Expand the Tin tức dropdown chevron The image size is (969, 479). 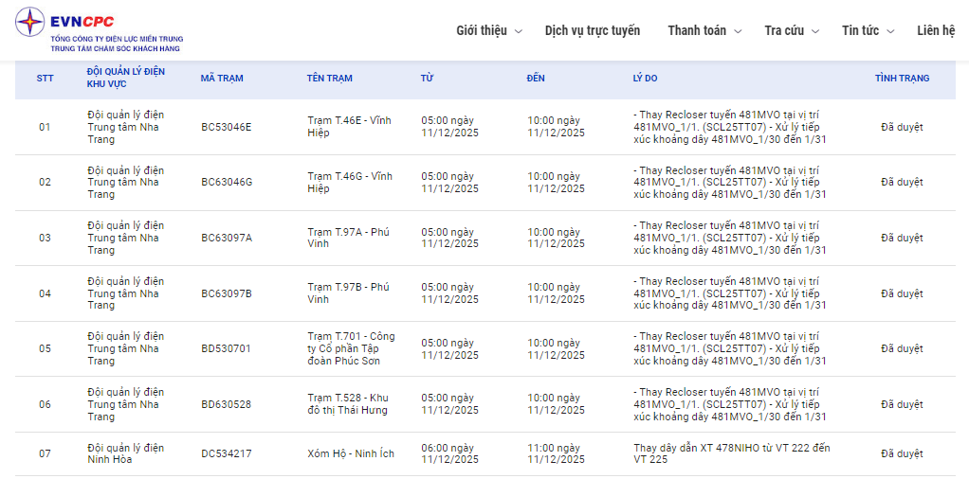point(890,31)
